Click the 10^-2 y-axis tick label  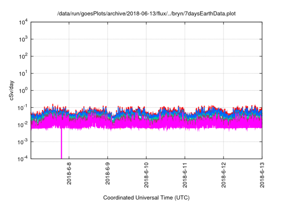tap(23, 125)
